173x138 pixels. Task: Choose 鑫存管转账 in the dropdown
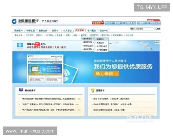pos(88,42)
